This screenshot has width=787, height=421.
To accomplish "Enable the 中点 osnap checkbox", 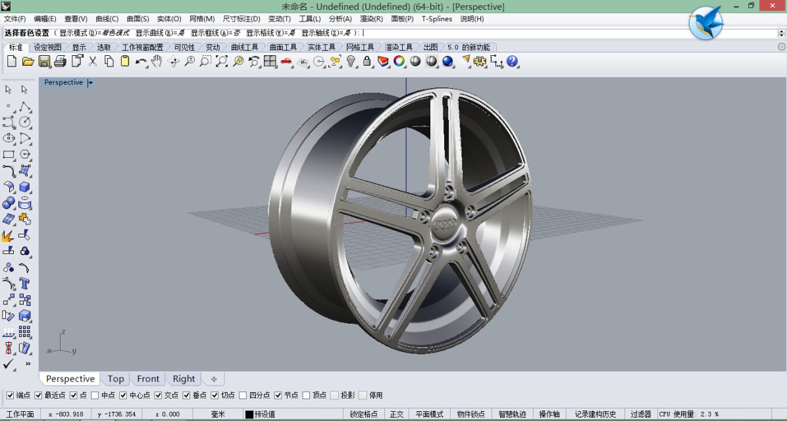I will 95,395.
